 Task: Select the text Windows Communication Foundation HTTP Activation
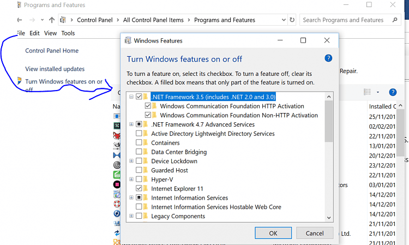coord(232,106)
